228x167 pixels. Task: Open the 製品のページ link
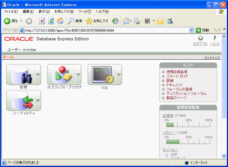click(176, 98)
